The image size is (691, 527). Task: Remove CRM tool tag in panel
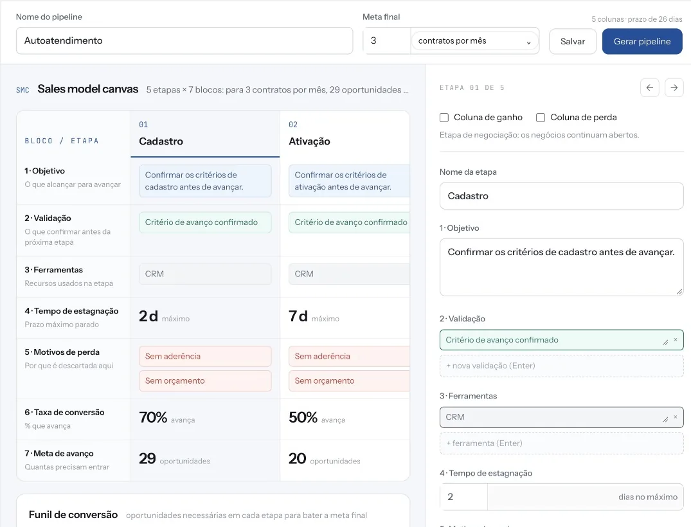pos(675,417)
